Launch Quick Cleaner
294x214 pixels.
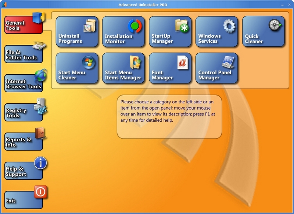[263, 31]
